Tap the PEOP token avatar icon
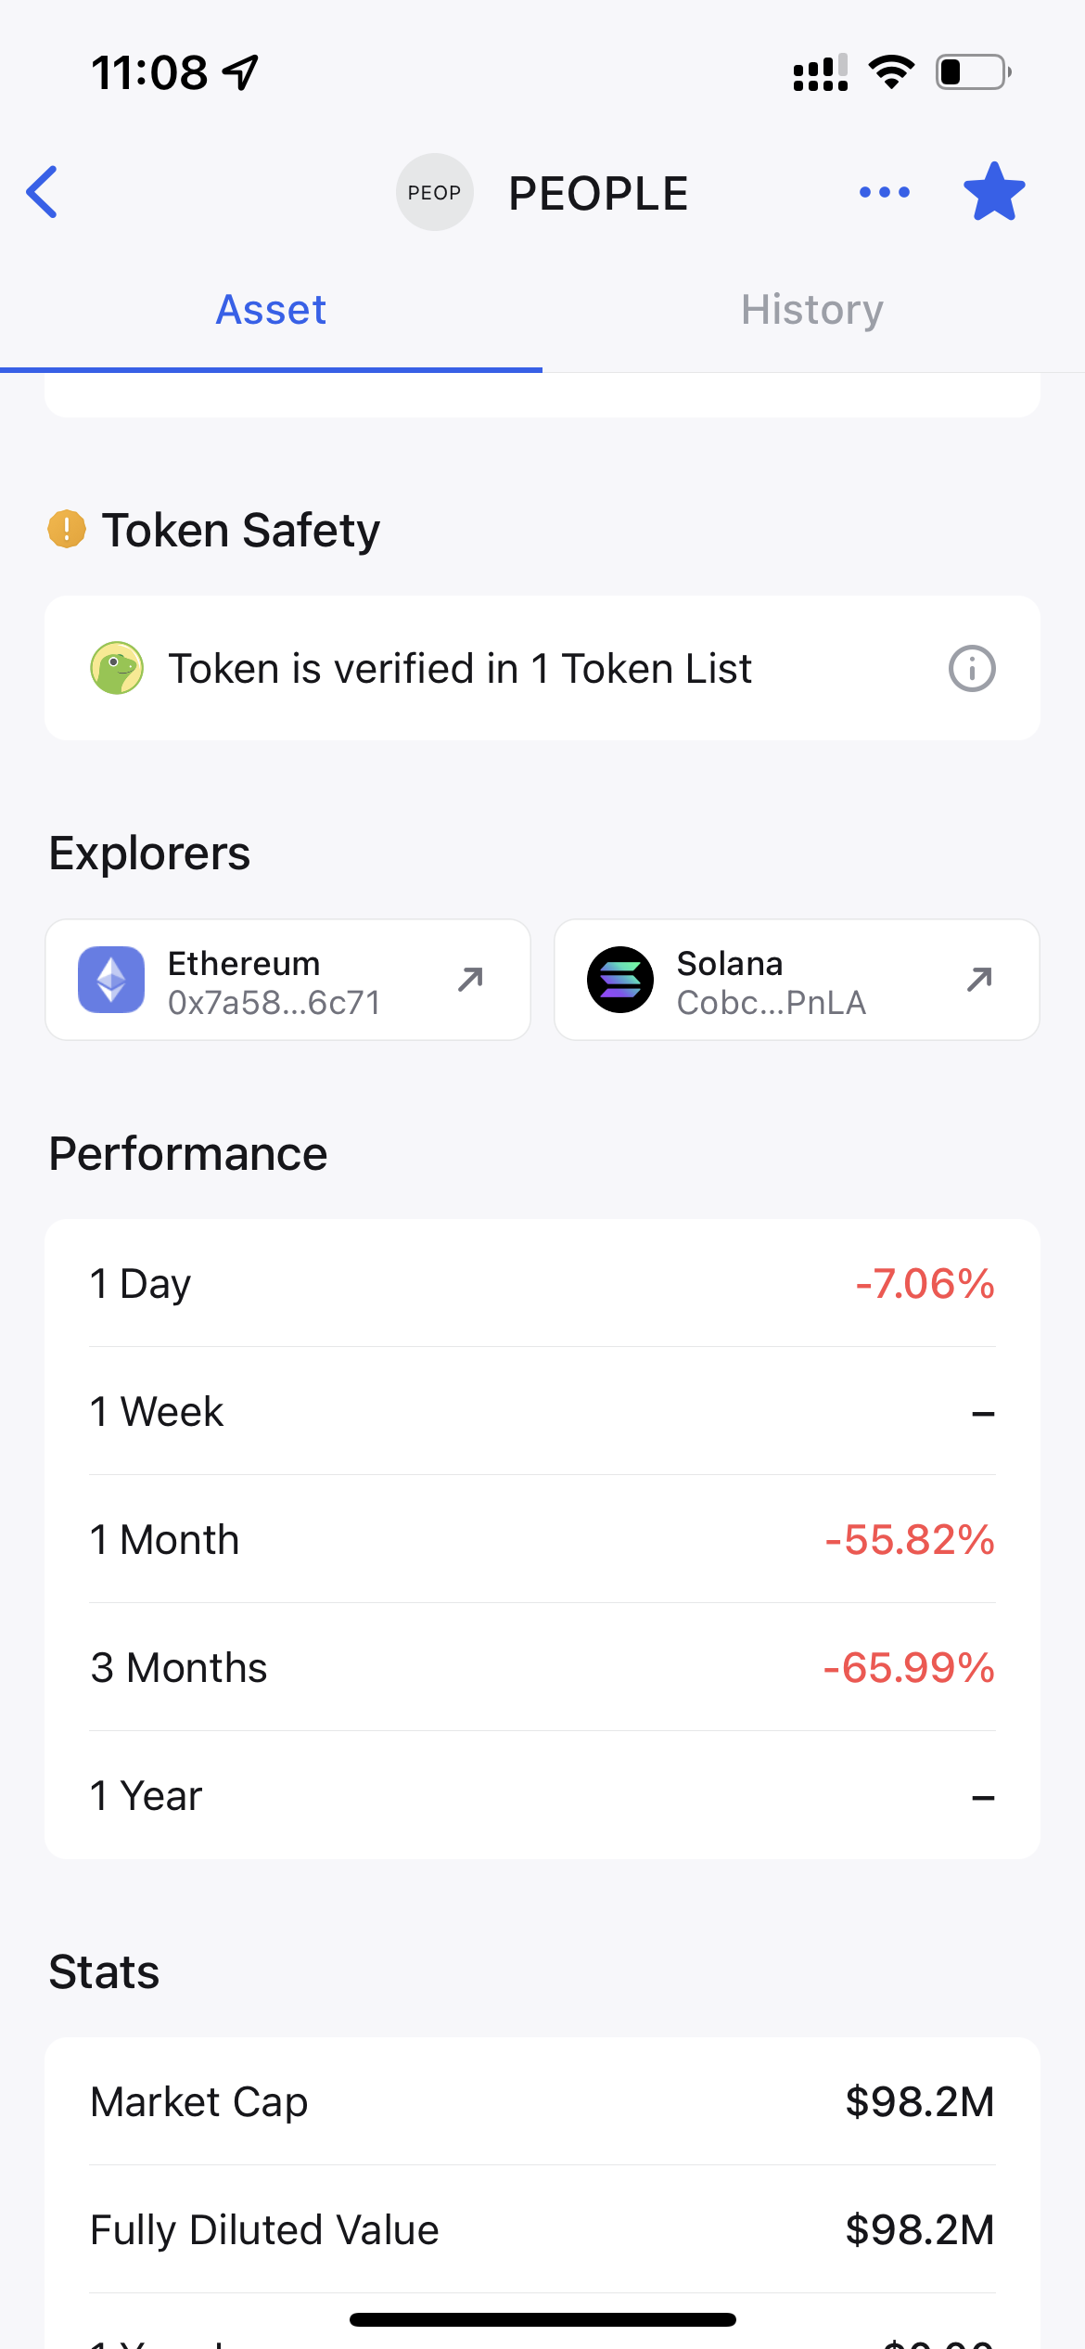The width and height of the screenshot is (1085, 2349). (x=435, y=192)
